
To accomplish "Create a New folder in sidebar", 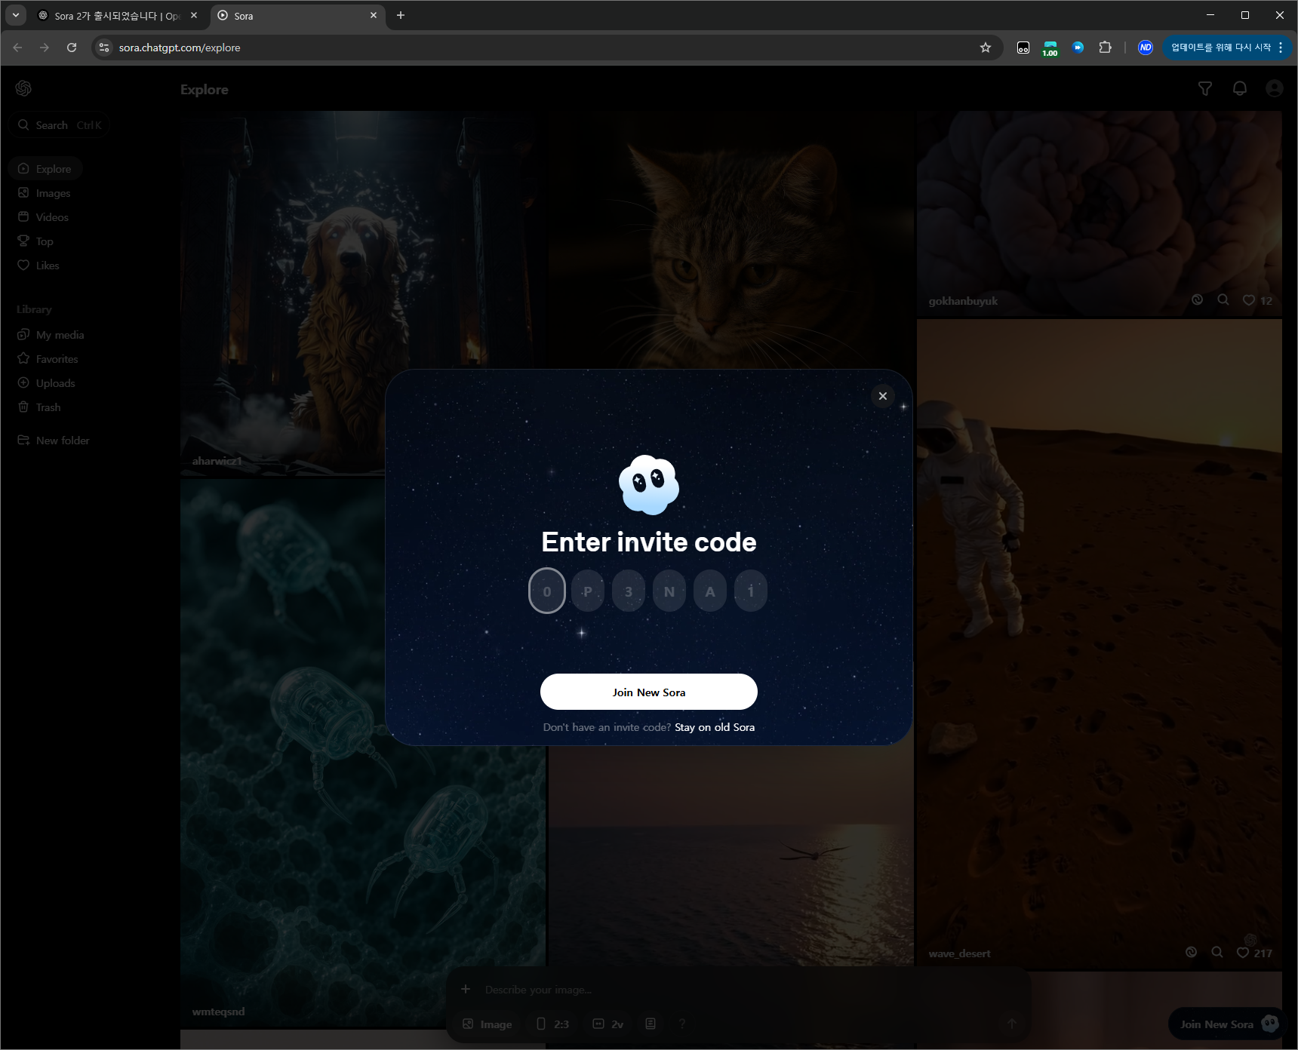I will [54, 441].
